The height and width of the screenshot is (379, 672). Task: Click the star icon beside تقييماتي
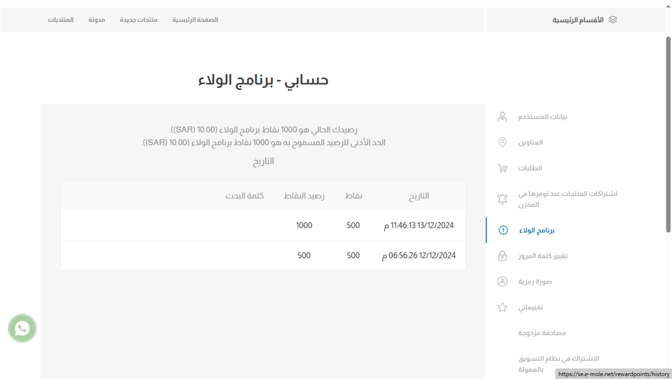[x=502, y=308]
